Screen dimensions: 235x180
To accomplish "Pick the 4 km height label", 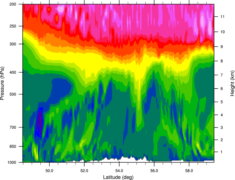I will pos(222,115).
